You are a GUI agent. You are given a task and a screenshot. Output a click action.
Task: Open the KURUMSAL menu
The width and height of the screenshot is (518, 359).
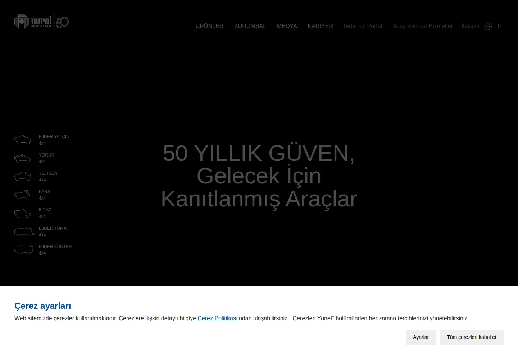250,26
